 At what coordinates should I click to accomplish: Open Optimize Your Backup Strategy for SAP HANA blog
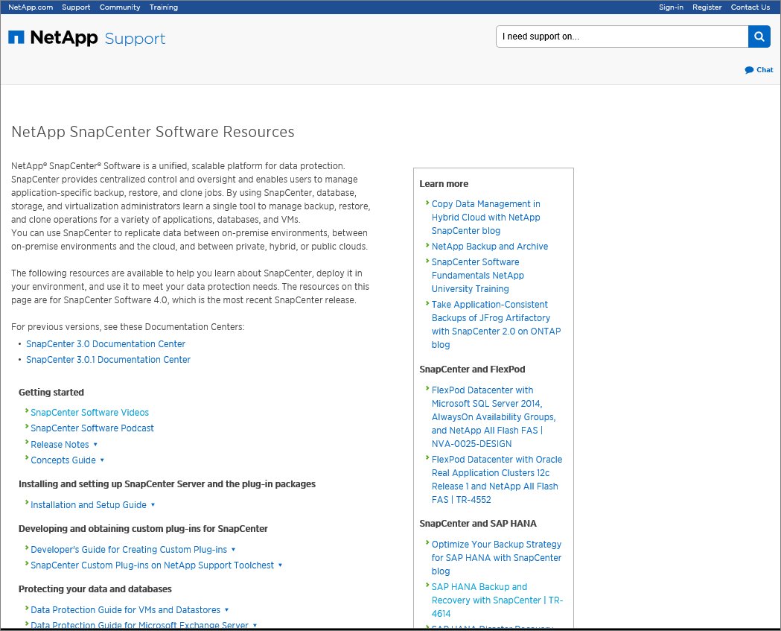496,558
